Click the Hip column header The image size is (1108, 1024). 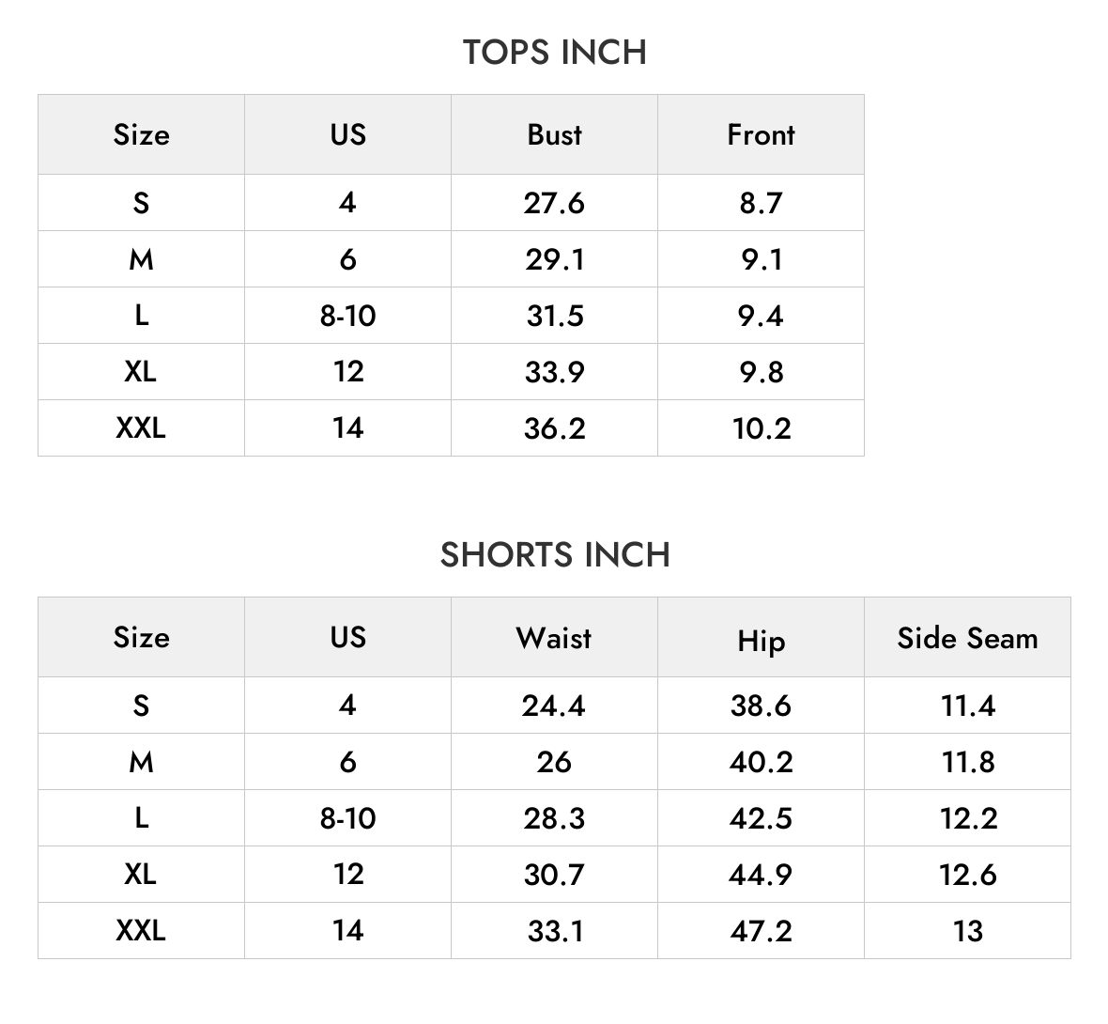point(761,642)
